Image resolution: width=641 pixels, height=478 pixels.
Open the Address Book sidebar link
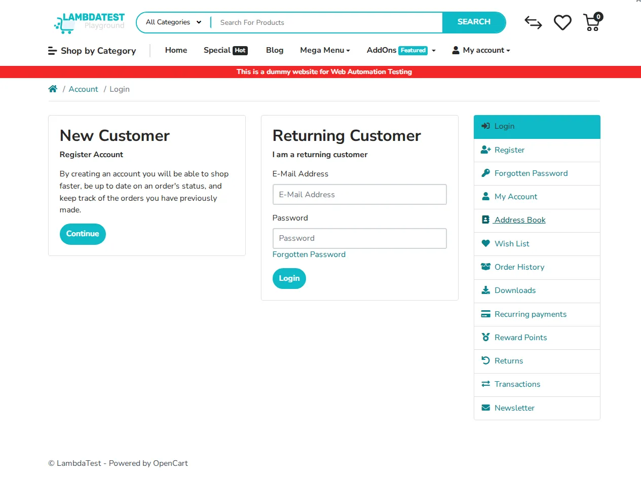click(x=537, y=220)
